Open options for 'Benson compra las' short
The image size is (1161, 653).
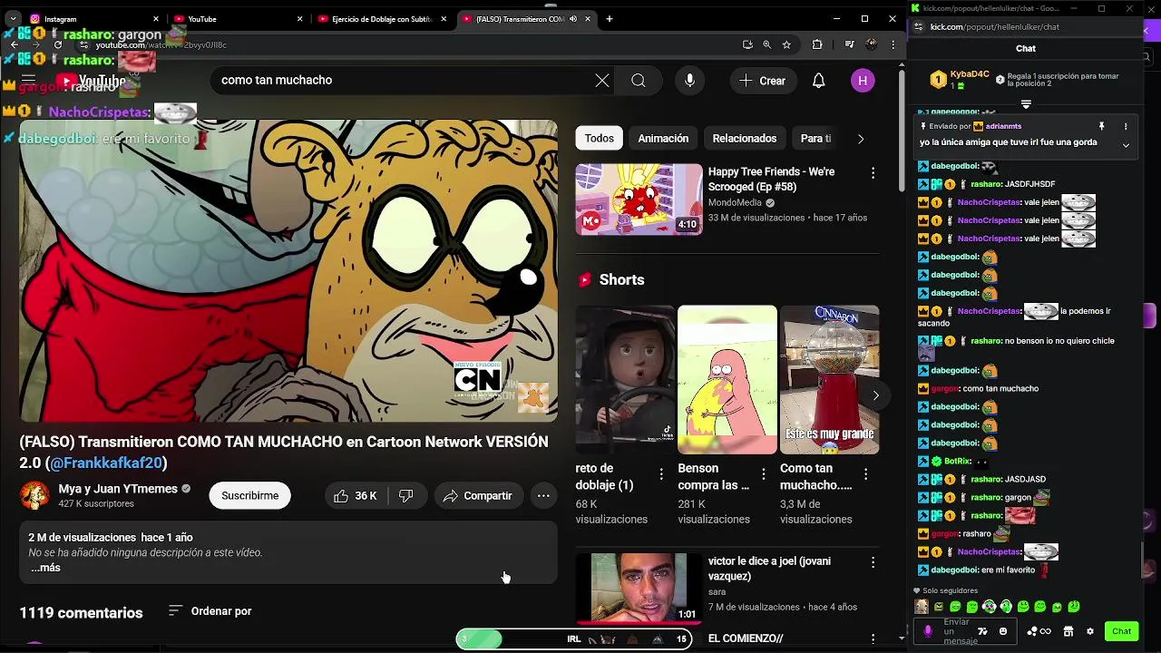764,473
